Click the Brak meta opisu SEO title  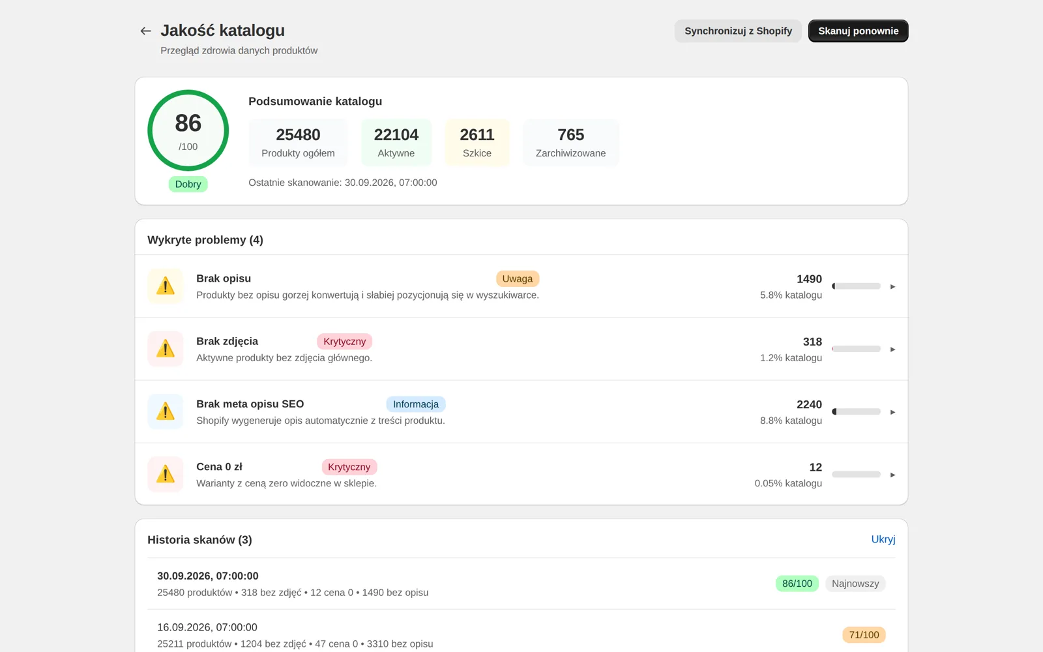click(250, 404)
